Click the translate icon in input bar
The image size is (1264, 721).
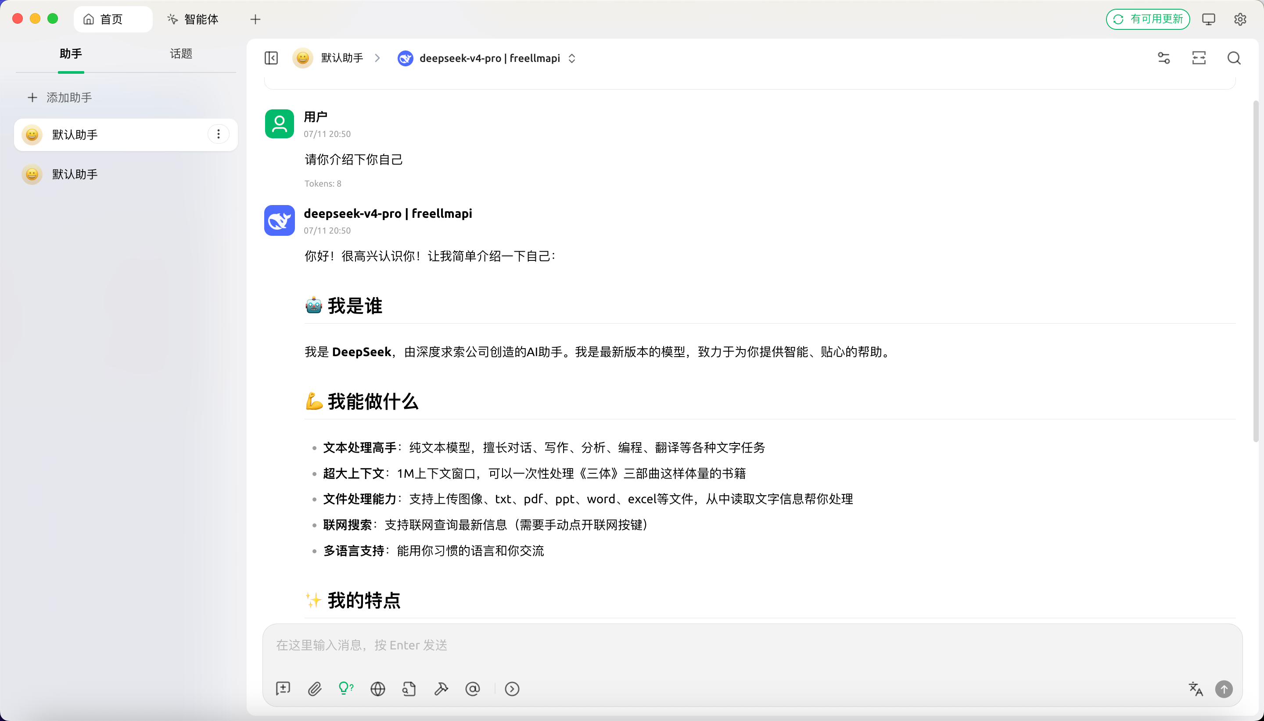[x=1196, y=689]
